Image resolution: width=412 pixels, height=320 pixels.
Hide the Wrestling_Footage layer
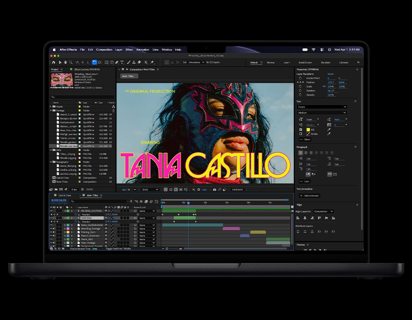pos(51,229)
